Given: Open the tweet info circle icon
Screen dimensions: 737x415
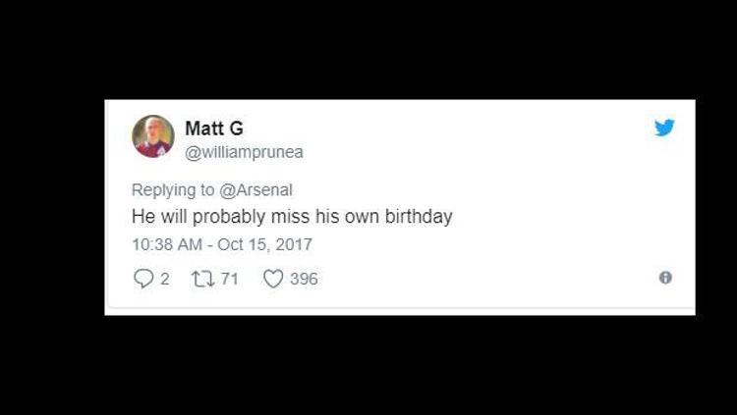Looking at the screenshot, I should point(665,278).
